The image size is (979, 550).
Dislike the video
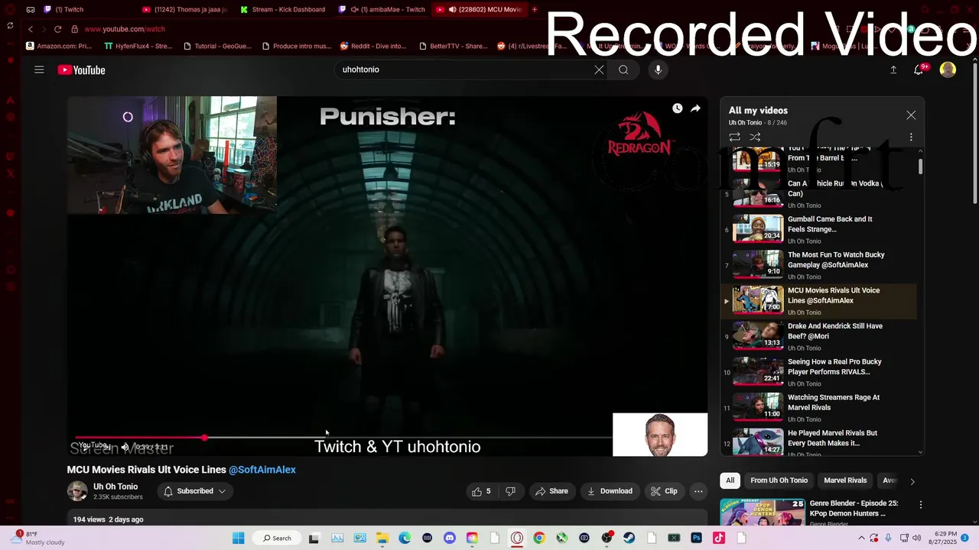[x=511, y=491]
